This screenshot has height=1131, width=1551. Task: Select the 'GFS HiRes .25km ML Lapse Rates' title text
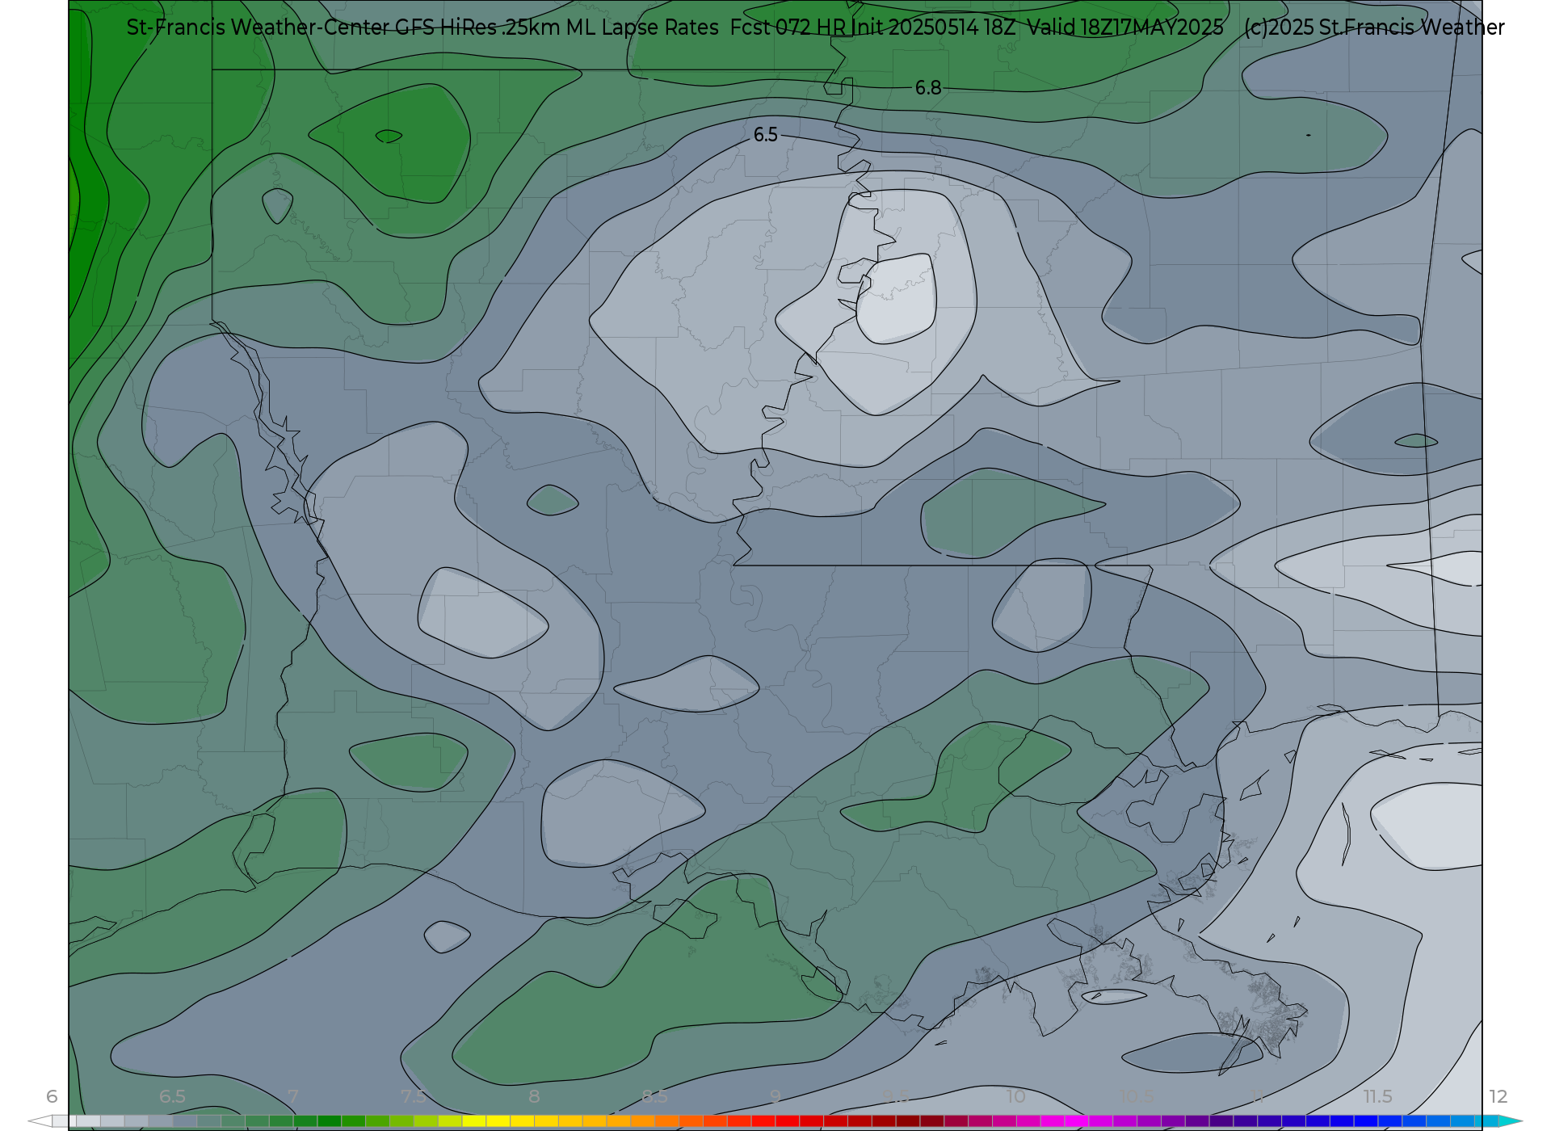pos(557,27)
